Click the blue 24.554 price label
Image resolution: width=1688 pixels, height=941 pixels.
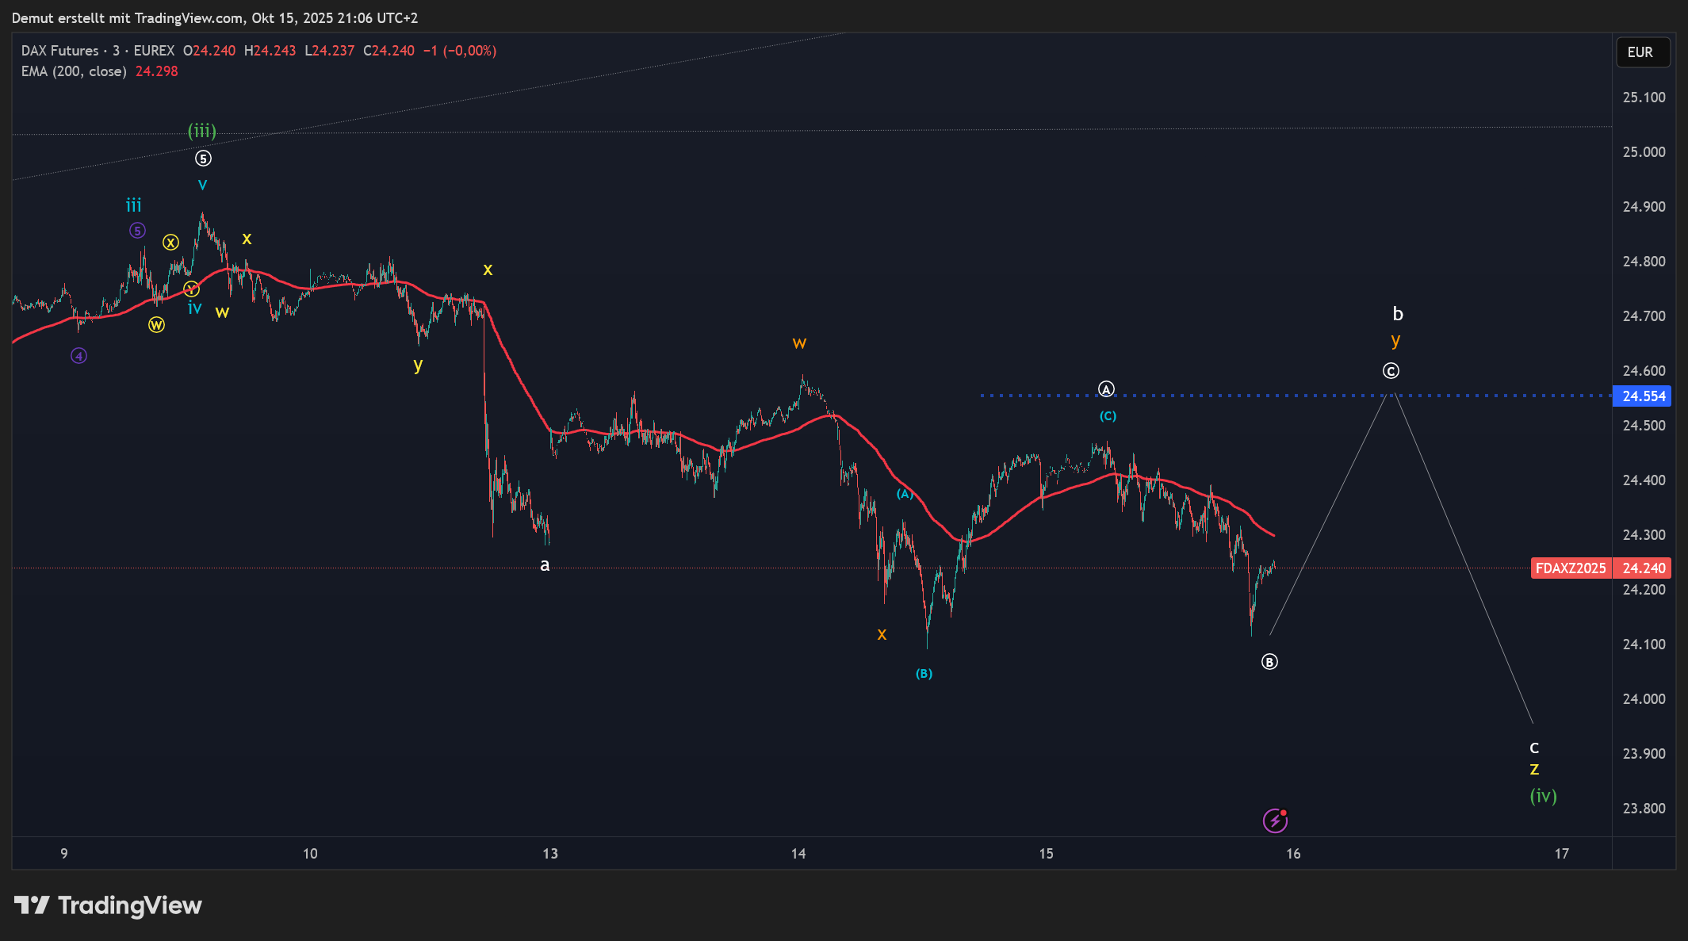tap(1642, 396)
